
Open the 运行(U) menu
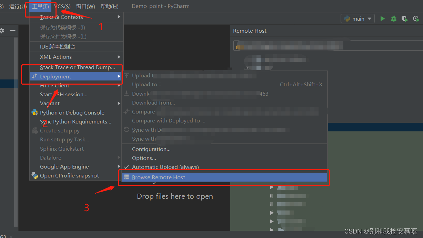(18, 6)
